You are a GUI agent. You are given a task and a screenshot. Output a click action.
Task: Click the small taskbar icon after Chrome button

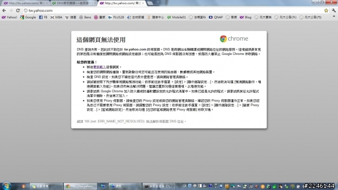(x=103, y=186)
